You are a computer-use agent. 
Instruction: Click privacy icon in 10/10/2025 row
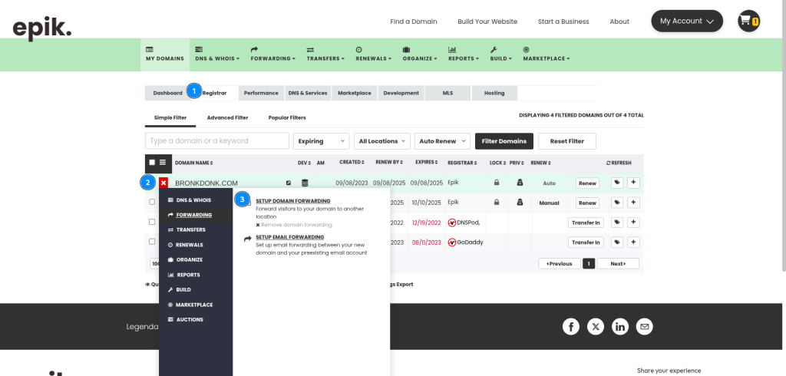point(520,202)
